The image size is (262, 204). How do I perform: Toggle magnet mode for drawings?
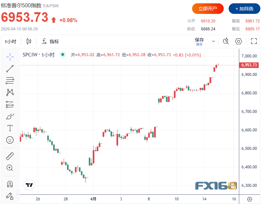10,184
